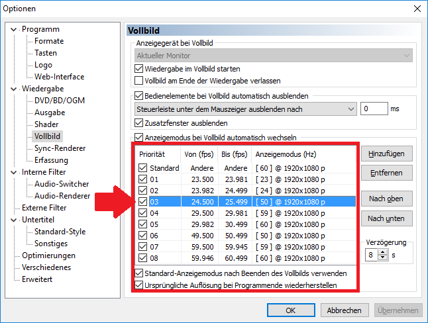Open the Audio-Renderer settings page
The height and width of the screenshot is (323, 428).
[62, 196]
